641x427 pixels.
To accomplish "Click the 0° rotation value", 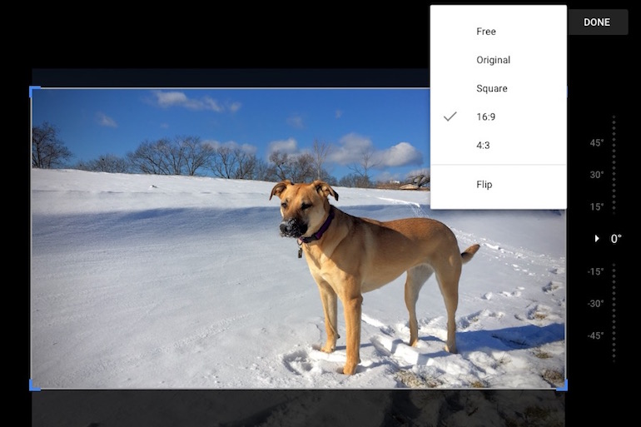I will (x=616, y=239).
